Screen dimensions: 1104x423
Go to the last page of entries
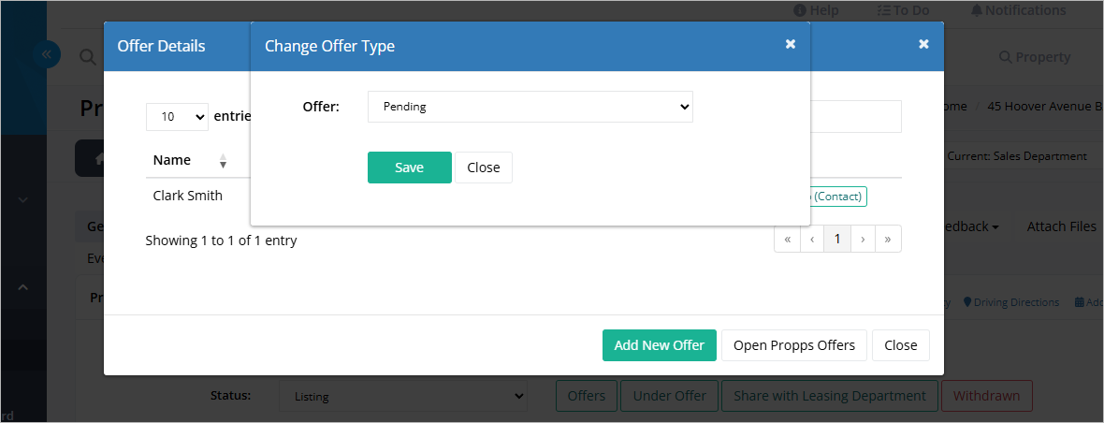(888, 239)
